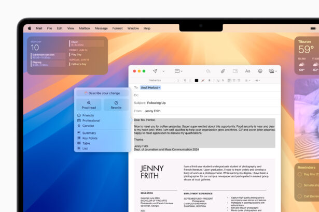Screen dimensions: 319x212
Task: Align text left in format bar
Action: [229, 81]
